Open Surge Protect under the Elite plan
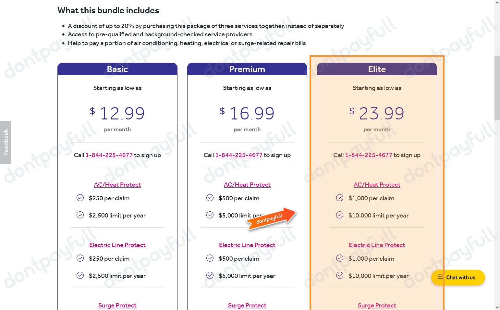 tap(377, 305)
